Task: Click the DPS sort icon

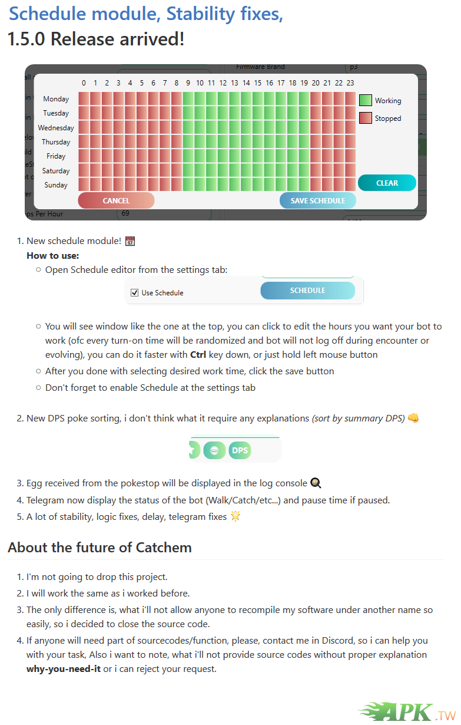Action: (240, 451)
